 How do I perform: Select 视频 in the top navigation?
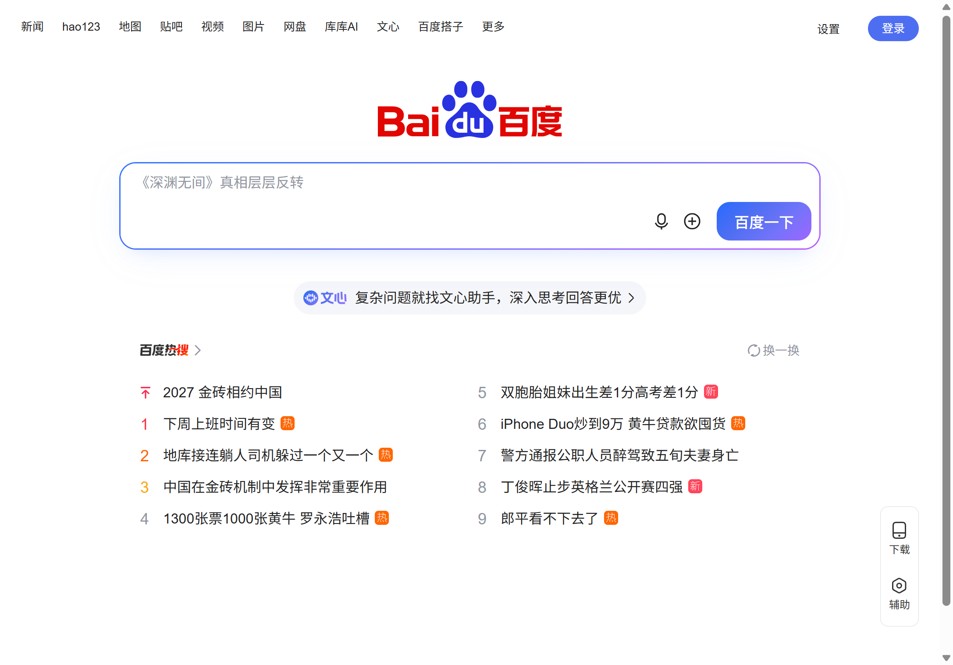212,27
